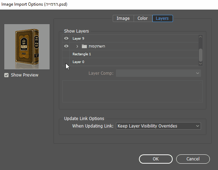218x170 pixels.
Task: Switch to the Color tab
Action: [142, 18]
